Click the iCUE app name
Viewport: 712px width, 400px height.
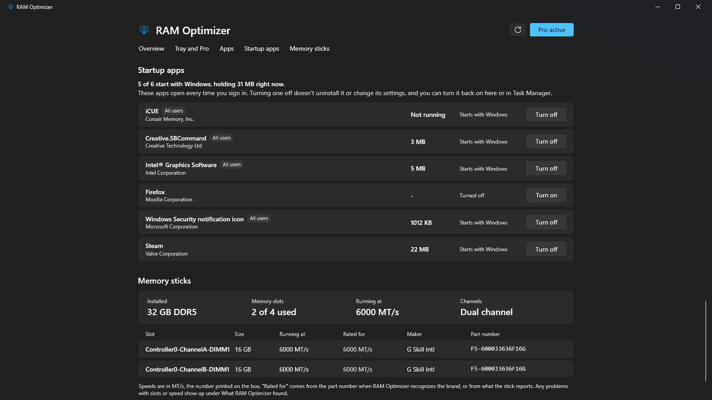coord(152,111)
